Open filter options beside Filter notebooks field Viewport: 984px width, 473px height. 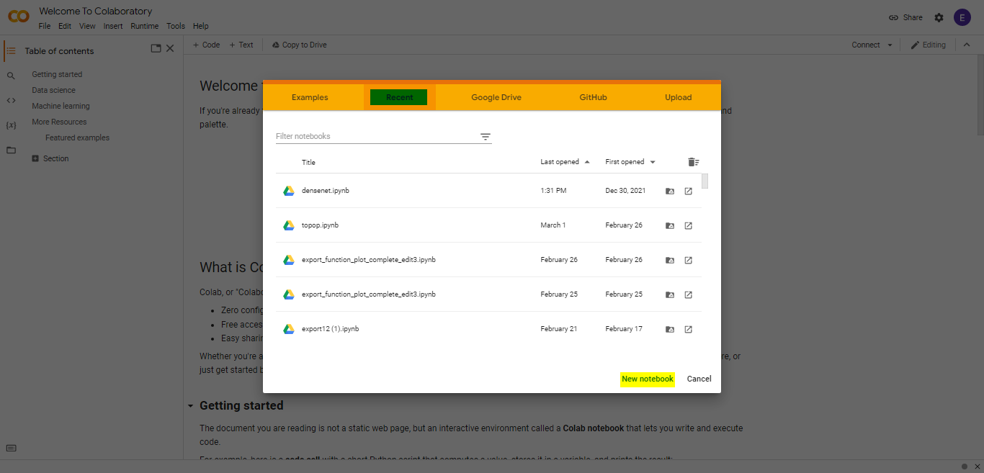485,135
